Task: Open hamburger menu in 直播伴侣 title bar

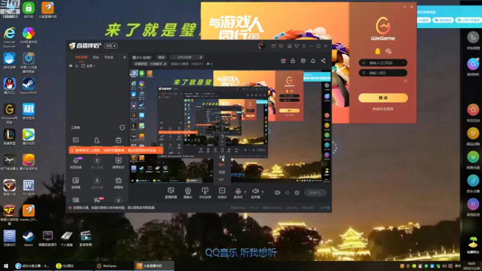Action: (304, 46)
